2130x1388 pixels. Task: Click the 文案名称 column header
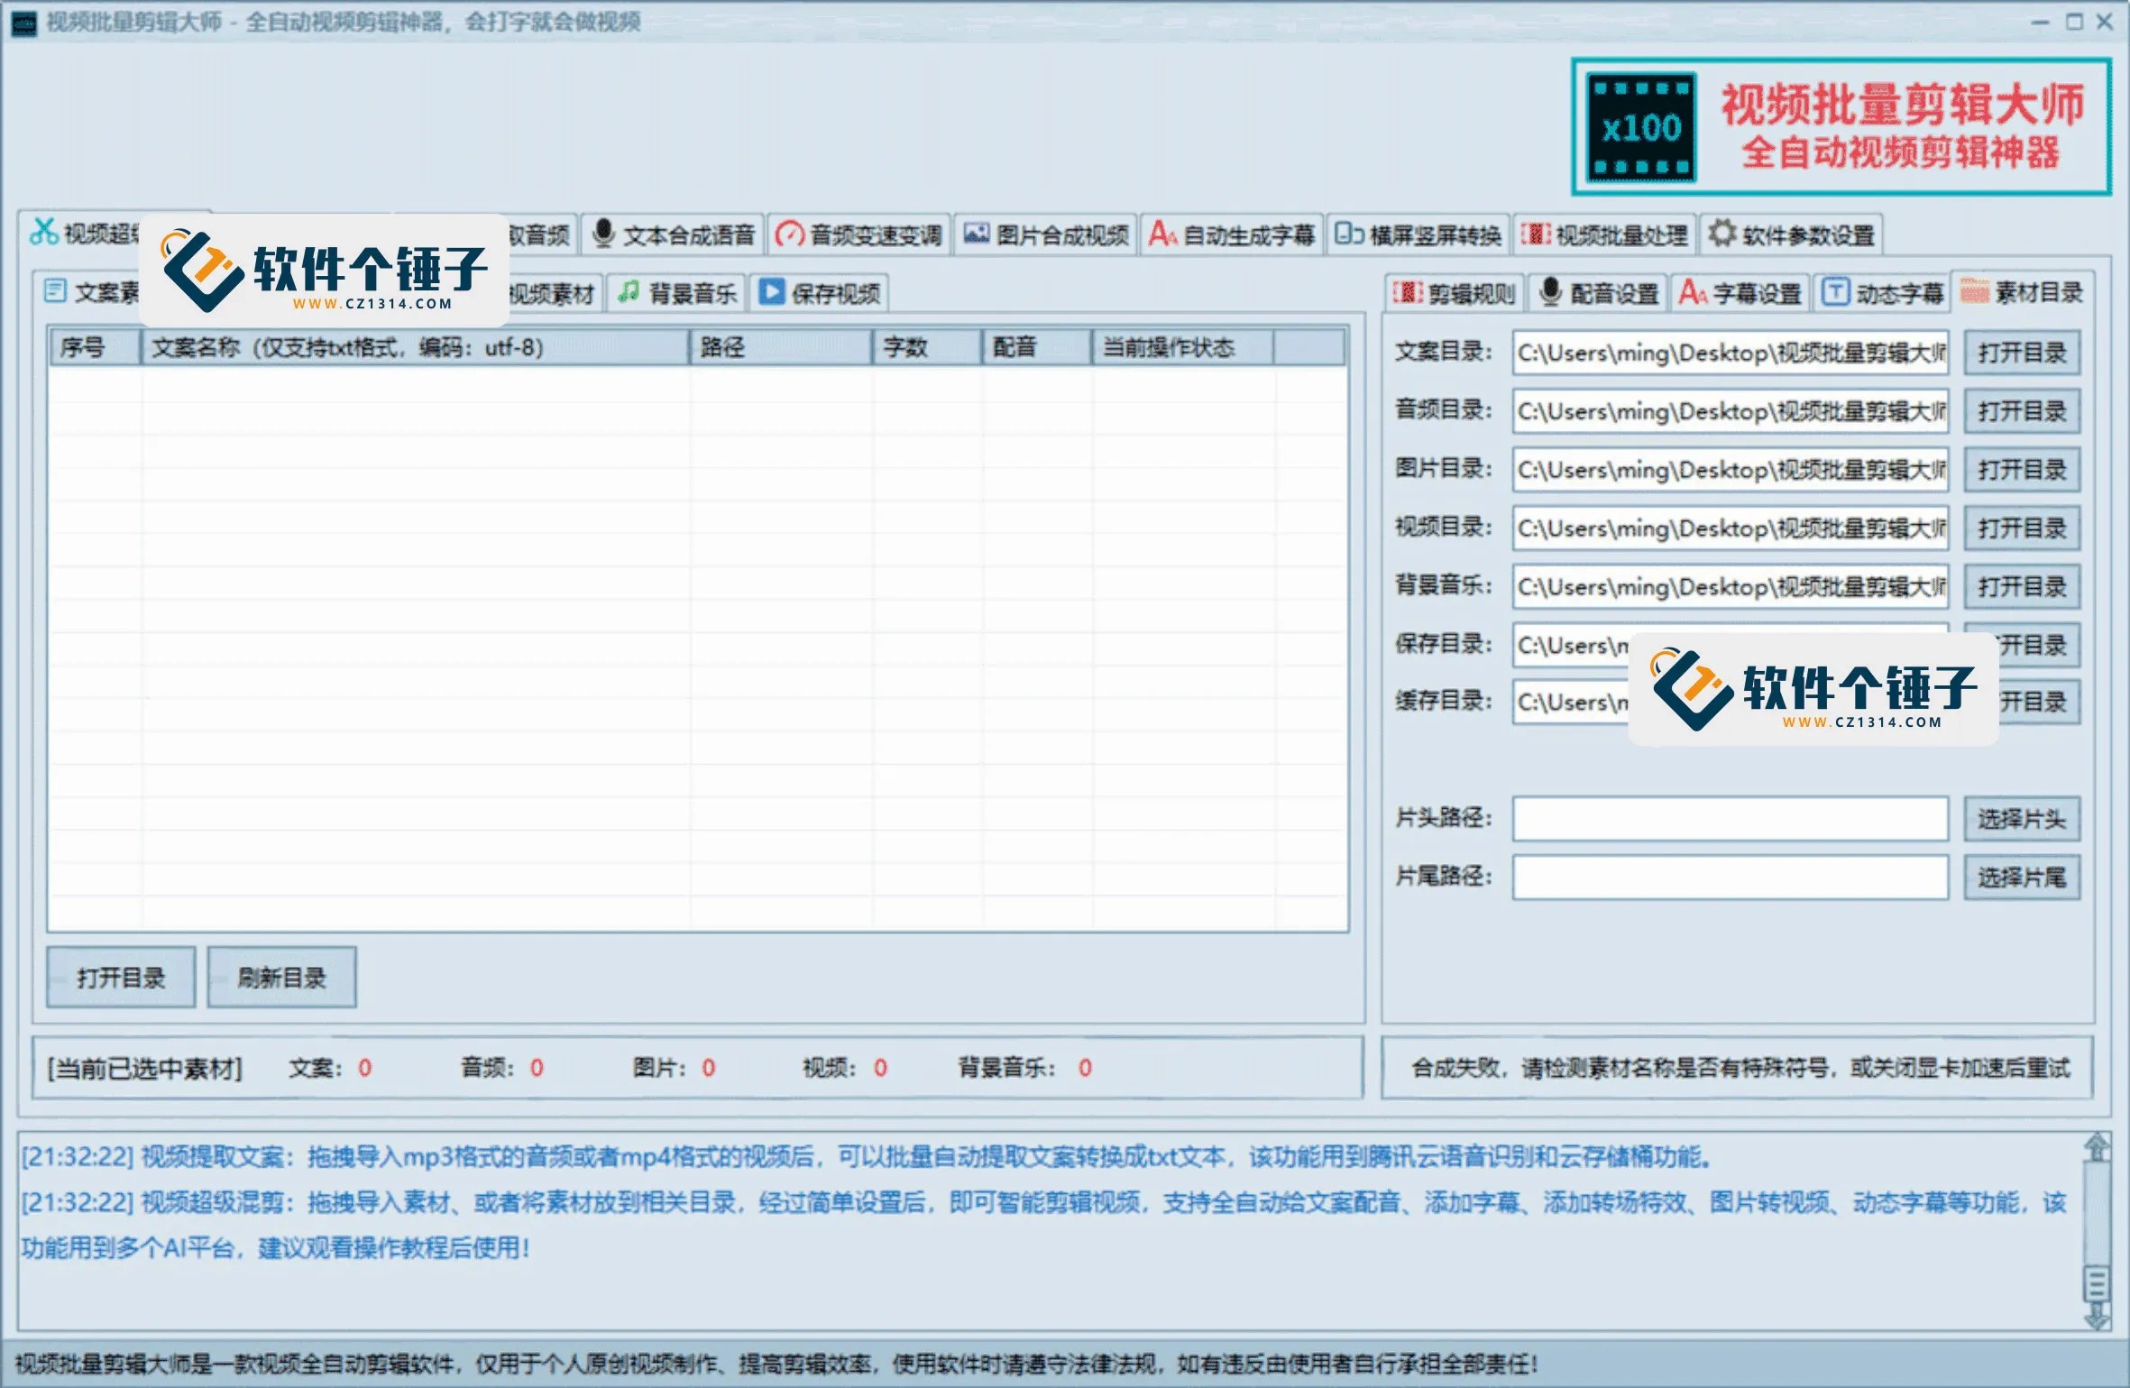click(416, 347)
